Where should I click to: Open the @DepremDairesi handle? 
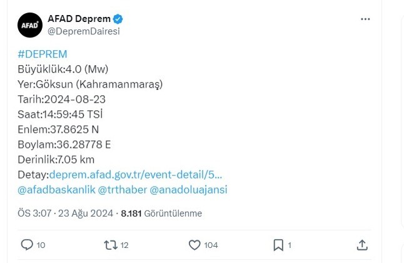[84, 31]
